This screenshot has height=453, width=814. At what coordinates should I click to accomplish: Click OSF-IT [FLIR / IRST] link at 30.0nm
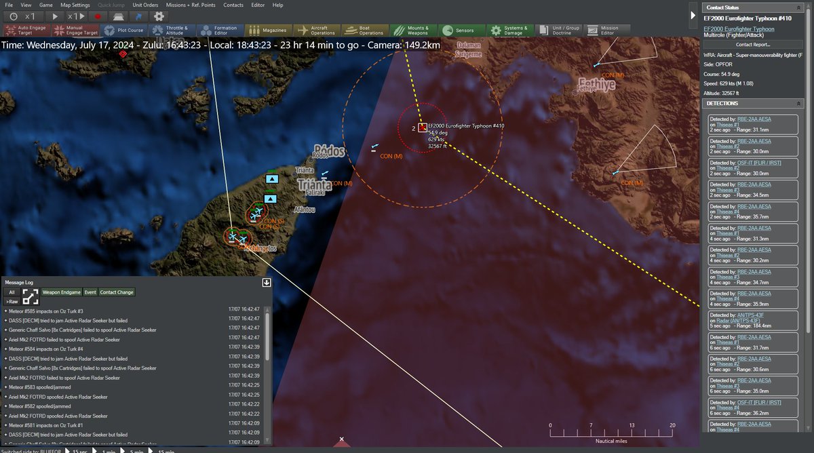(759, 162)
